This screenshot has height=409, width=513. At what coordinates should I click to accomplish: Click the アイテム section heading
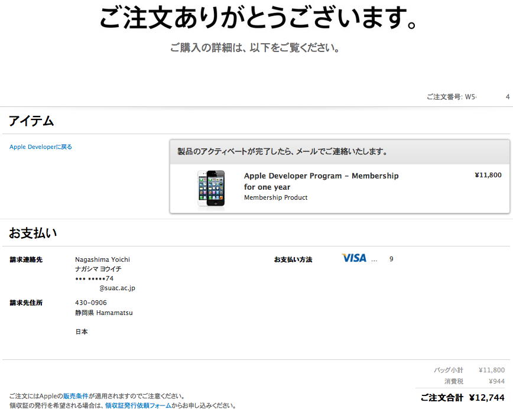coord(31,121)
